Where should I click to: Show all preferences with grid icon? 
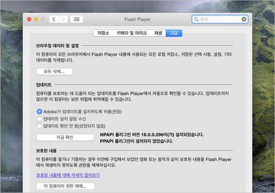[x=77, y=19]
